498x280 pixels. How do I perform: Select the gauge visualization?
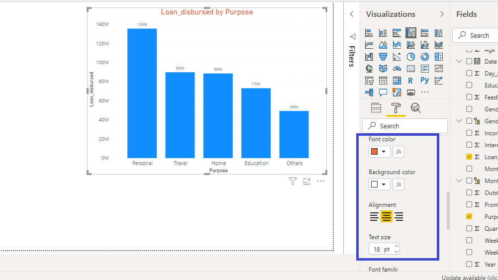pyautogui.click(x=397, y=69)
